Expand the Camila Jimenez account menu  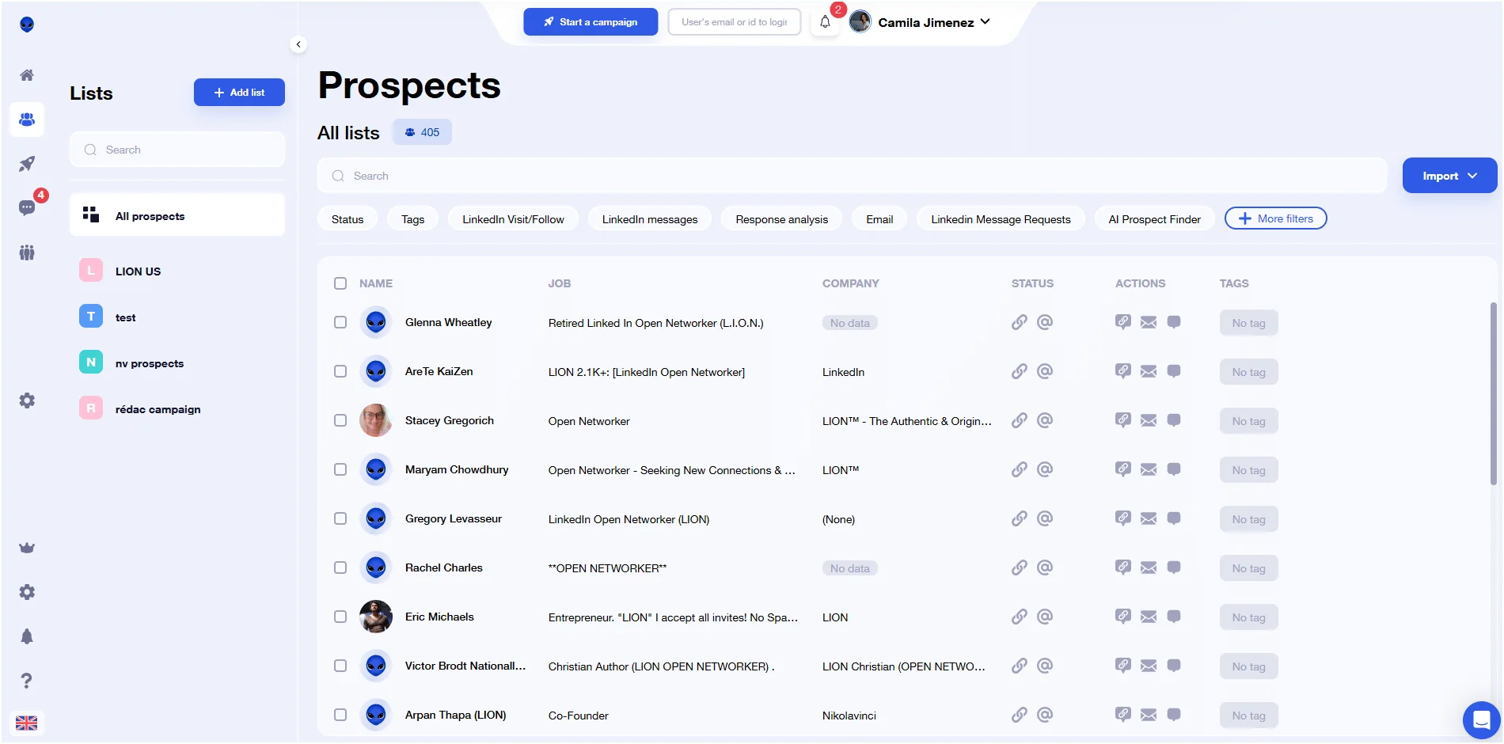coord(921,22)
